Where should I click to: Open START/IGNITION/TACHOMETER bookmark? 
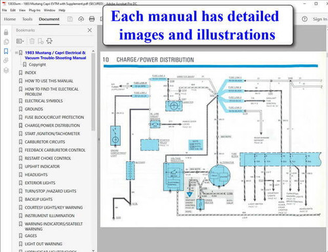52,134
